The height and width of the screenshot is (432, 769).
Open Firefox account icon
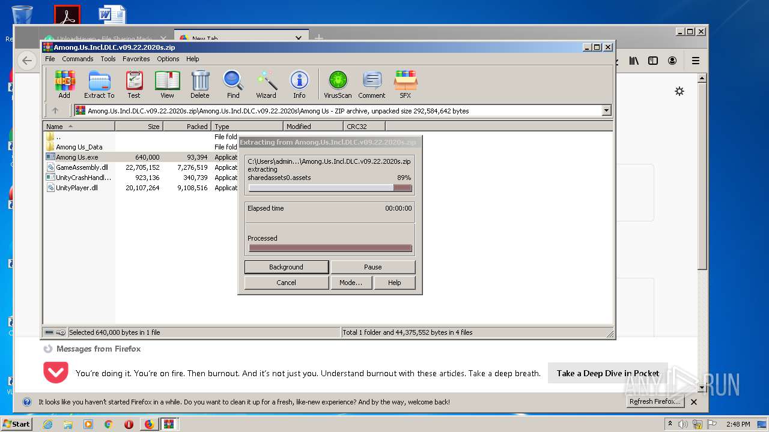coord(672,61)
